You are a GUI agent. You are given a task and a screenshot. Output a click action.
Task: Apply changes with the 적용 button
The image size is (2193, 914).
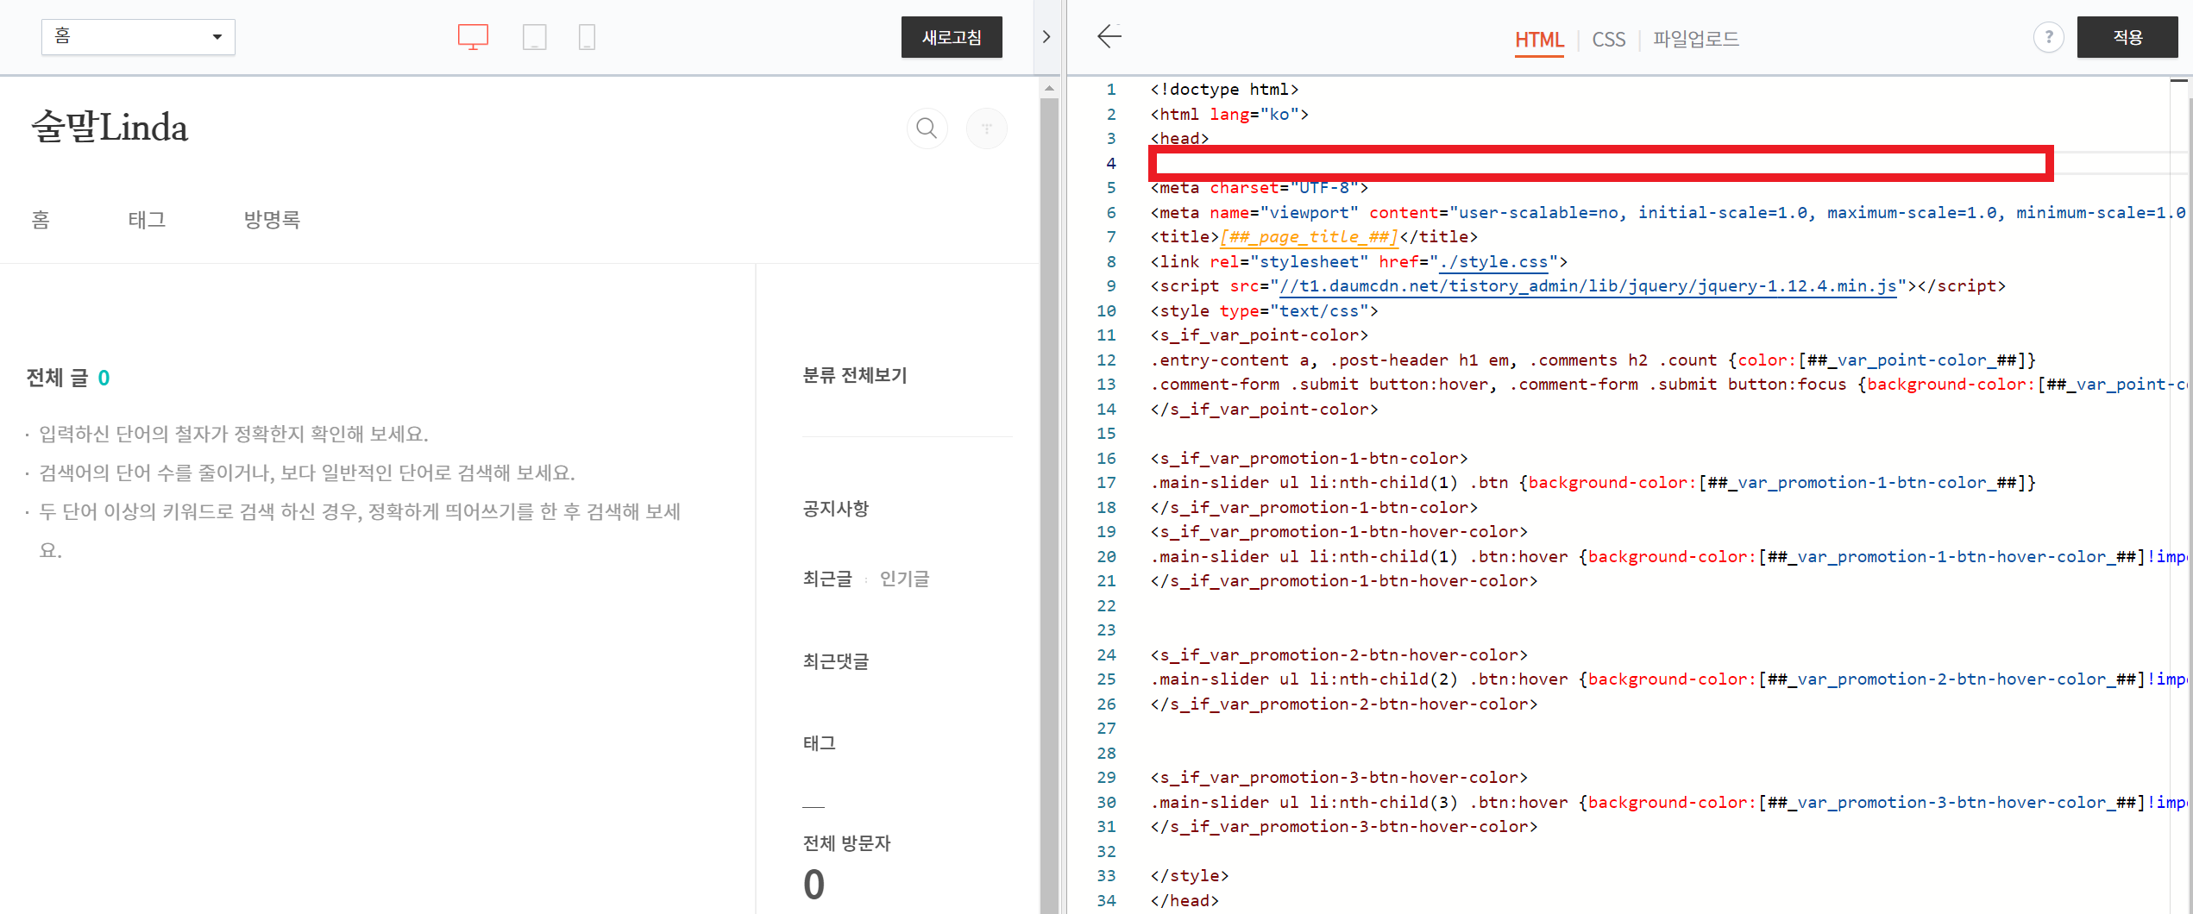pos(2127,37)
